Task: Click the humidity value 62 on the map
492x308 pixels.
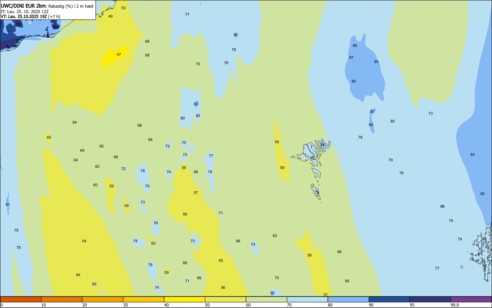Action: pyautogui.click(x=275, y=236)
